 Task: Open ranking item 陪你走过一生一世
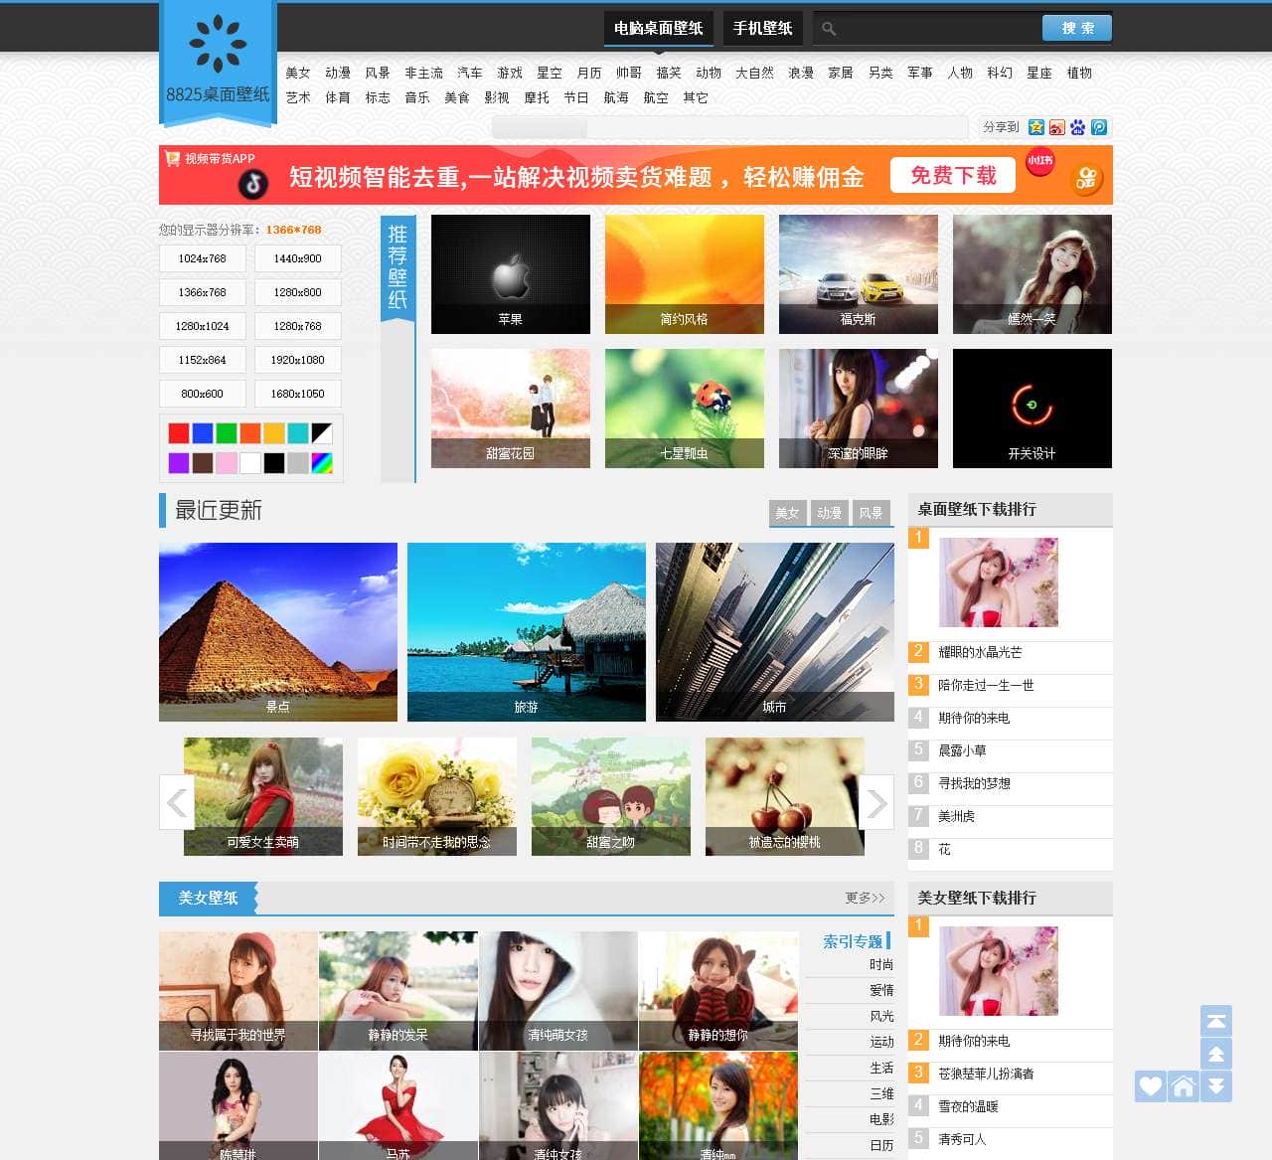click(986, 685)
